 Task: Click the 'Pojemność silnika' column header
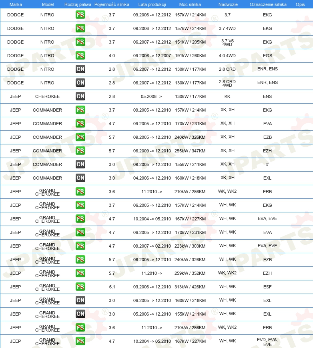click(x=112, y=4)
